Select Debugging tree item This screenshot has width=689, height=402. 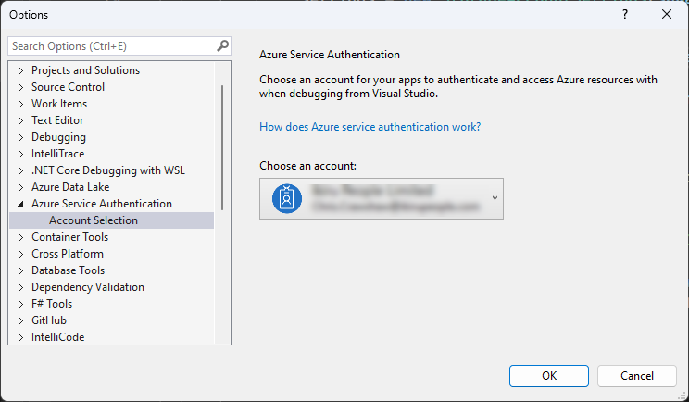[59, 137]
